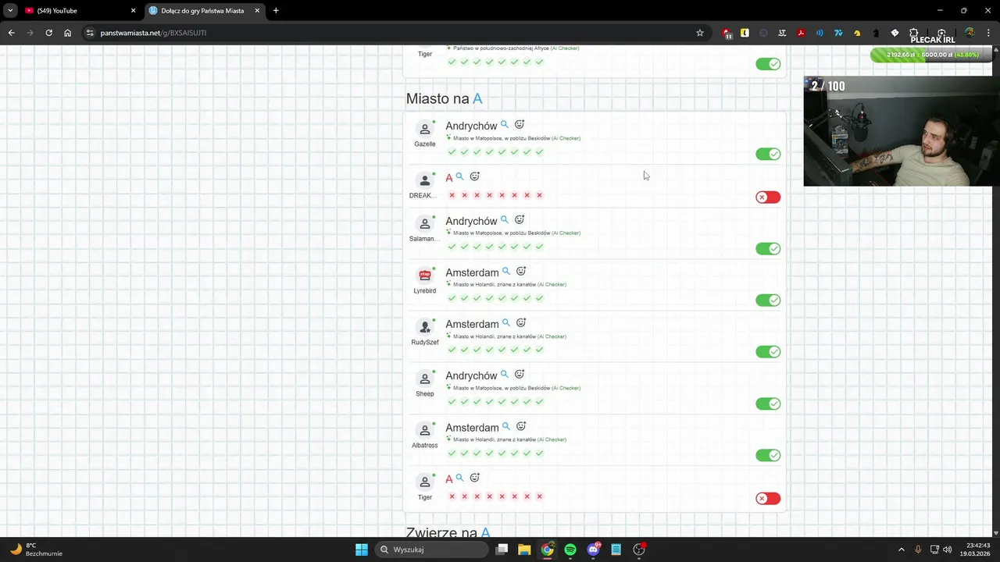Click RudySzef's player avatar
Screen dimensions: 1000x562
[x=425, y=326]
